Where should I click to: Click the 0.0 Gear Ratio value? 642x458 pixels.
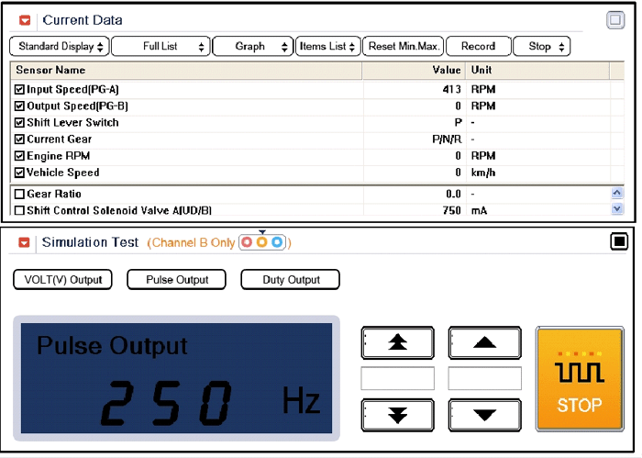pyautogui.click(x=453, y=194)
